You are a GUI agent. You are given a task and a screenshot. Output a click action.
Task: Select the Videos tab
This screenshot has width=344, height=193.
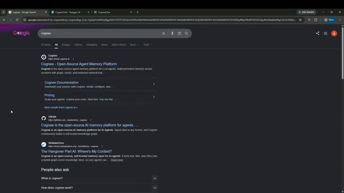click(x=78, y=44)
